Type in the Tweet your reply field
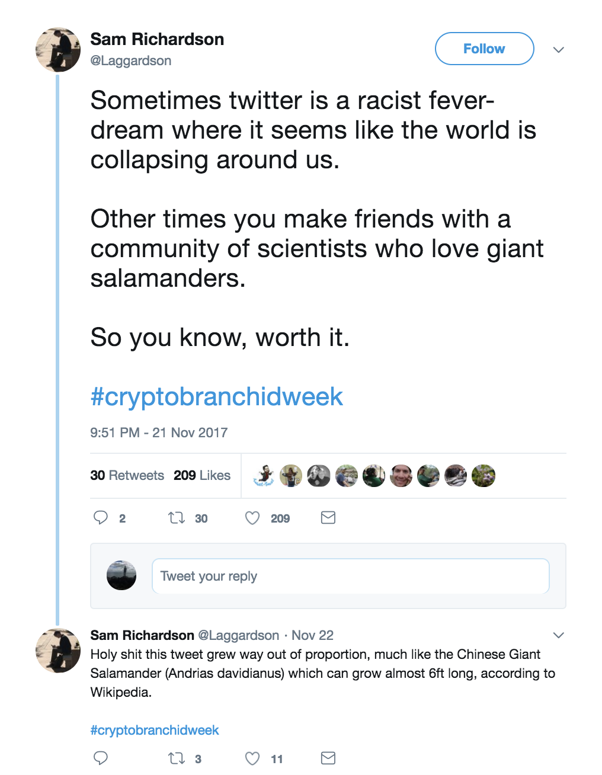602x775 pixels. point(350,576)
